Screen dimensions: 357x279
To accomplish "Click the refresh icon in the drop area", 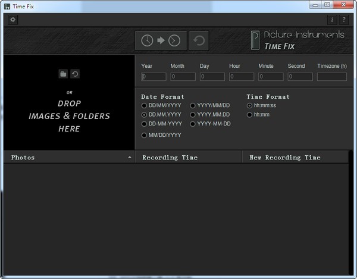I will pyautogui.click(x=75, y=74).
